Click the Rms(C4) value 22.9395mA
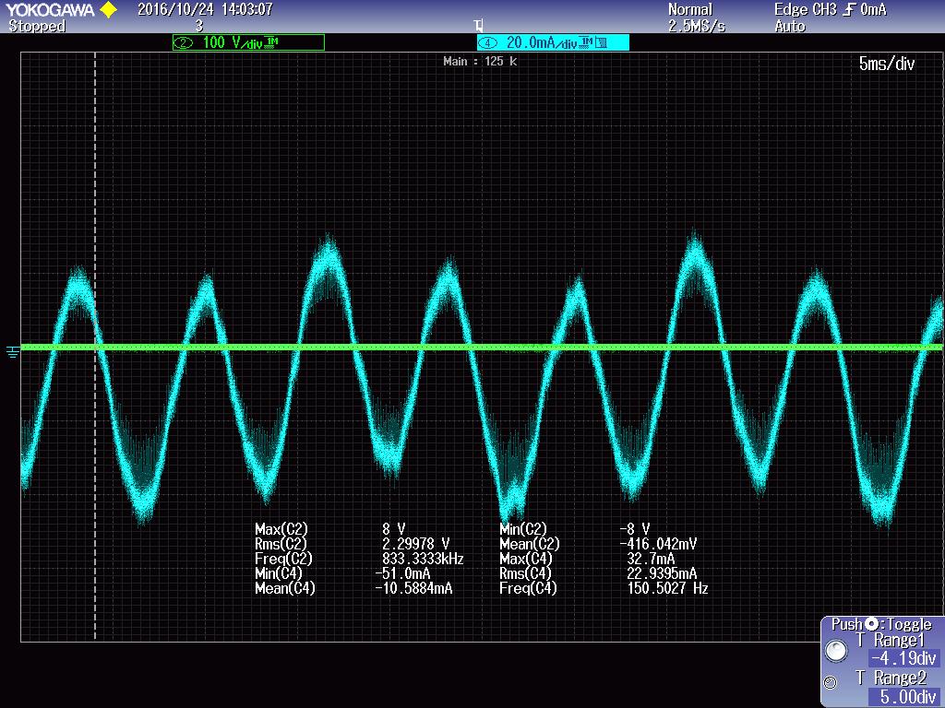The width and height of the screenshot is (945, 708). [662, 573]
